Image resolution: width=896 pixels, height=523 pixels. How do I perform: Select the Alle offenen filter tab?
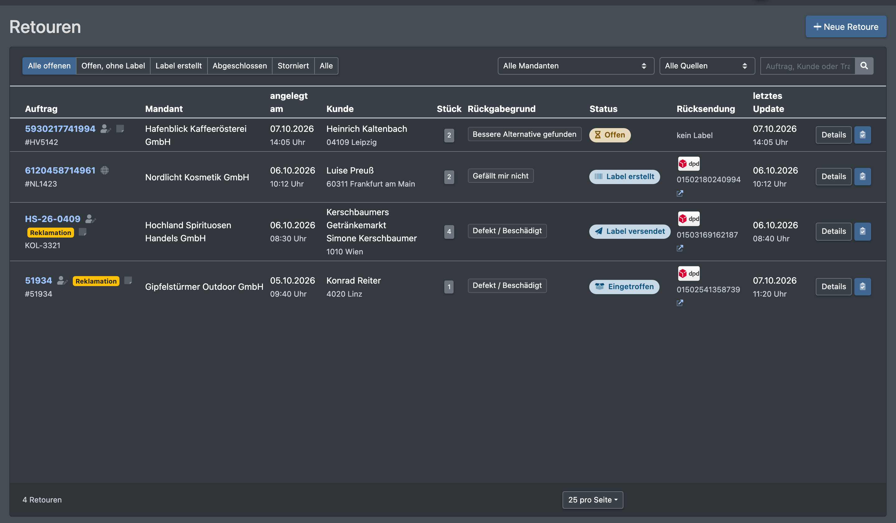(49, 66)
